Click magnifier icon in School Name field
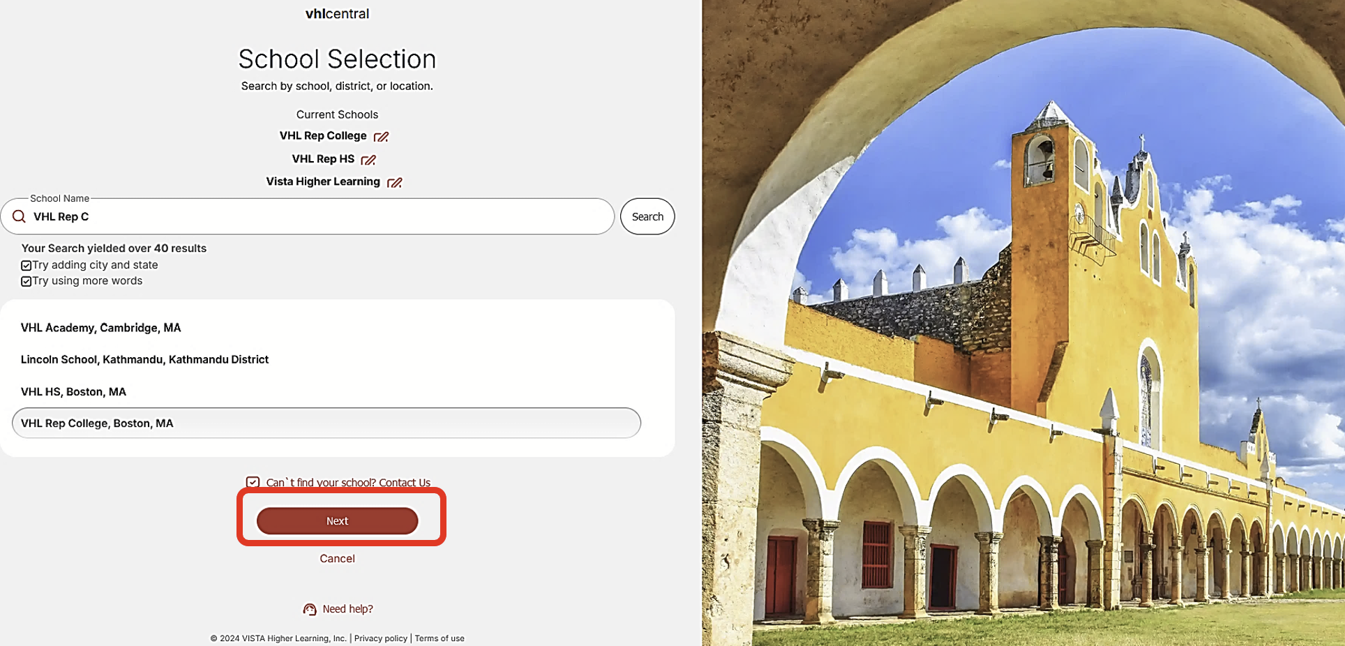The image size is (1345, 646). [20, 216]
